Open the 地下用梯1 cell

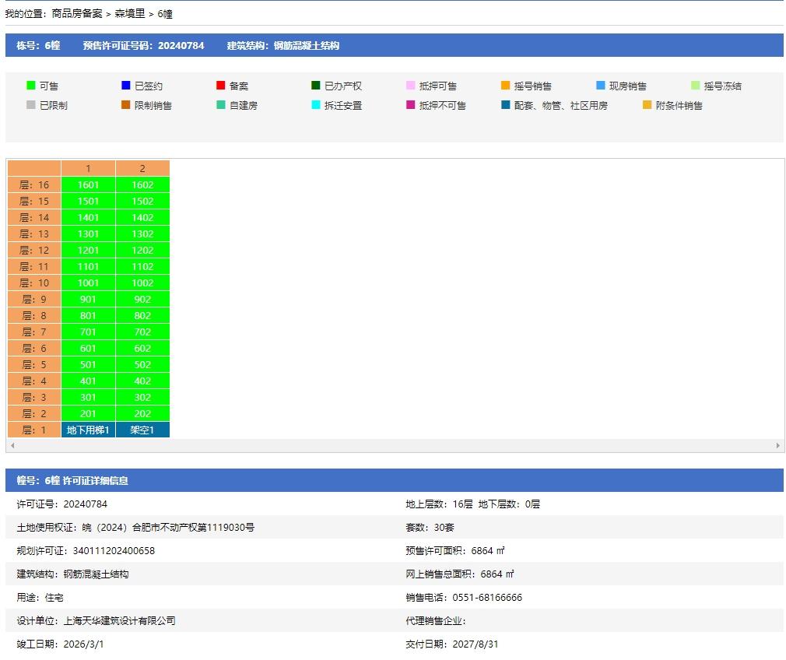[88, 430]
